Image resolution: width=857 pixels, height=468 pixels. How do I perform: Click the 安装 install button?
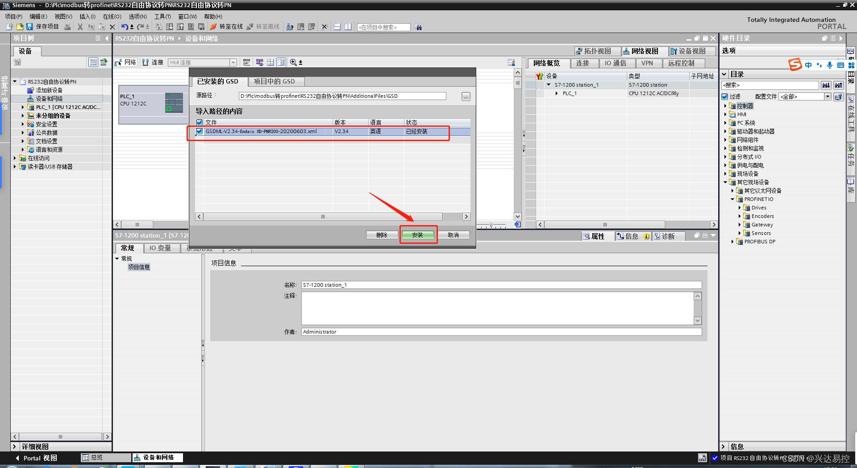418,235
